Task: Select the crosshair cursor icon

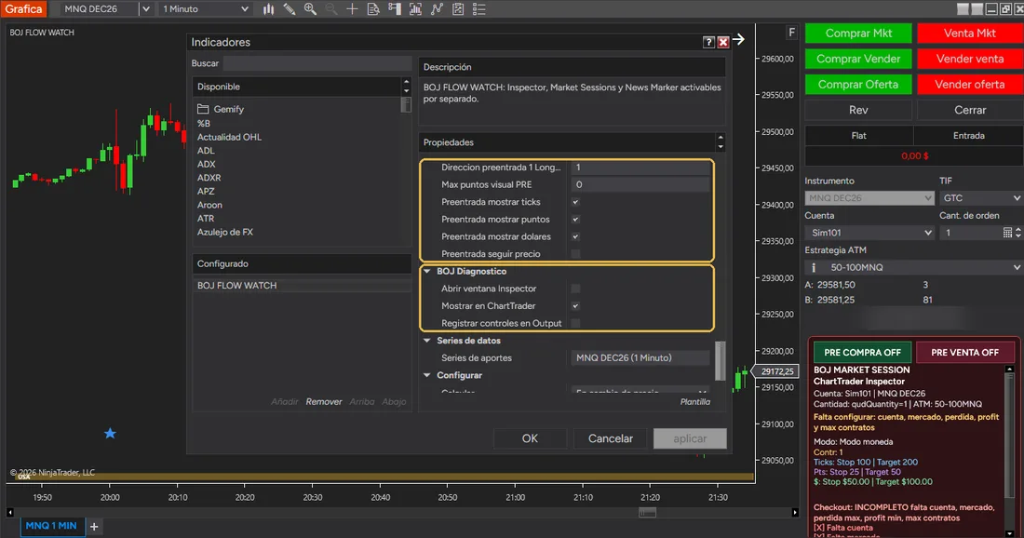Action: (352, 9)
